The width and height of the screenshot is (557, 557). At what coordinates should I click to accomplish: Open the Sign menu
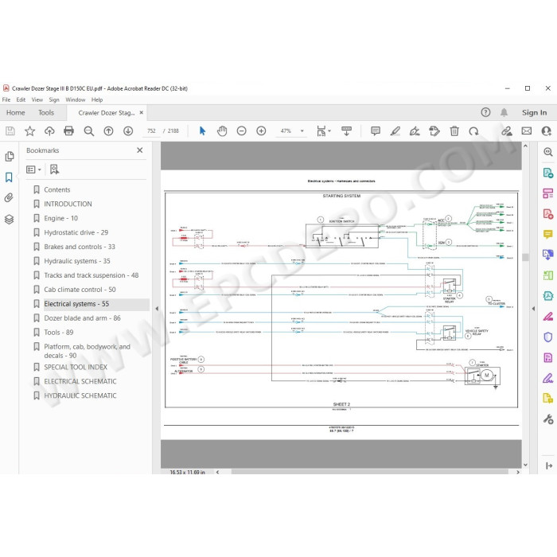pos(54,99)
